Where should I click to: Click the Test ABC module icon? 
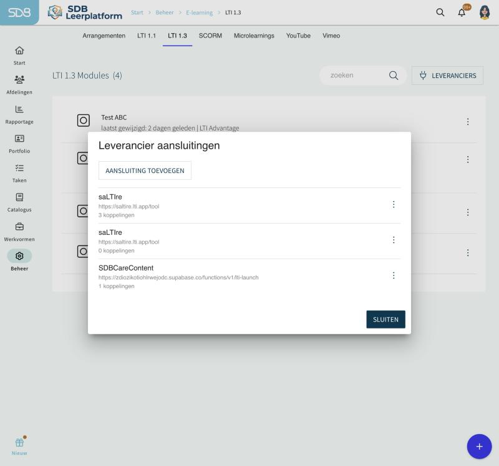click(x=84, y=121)
